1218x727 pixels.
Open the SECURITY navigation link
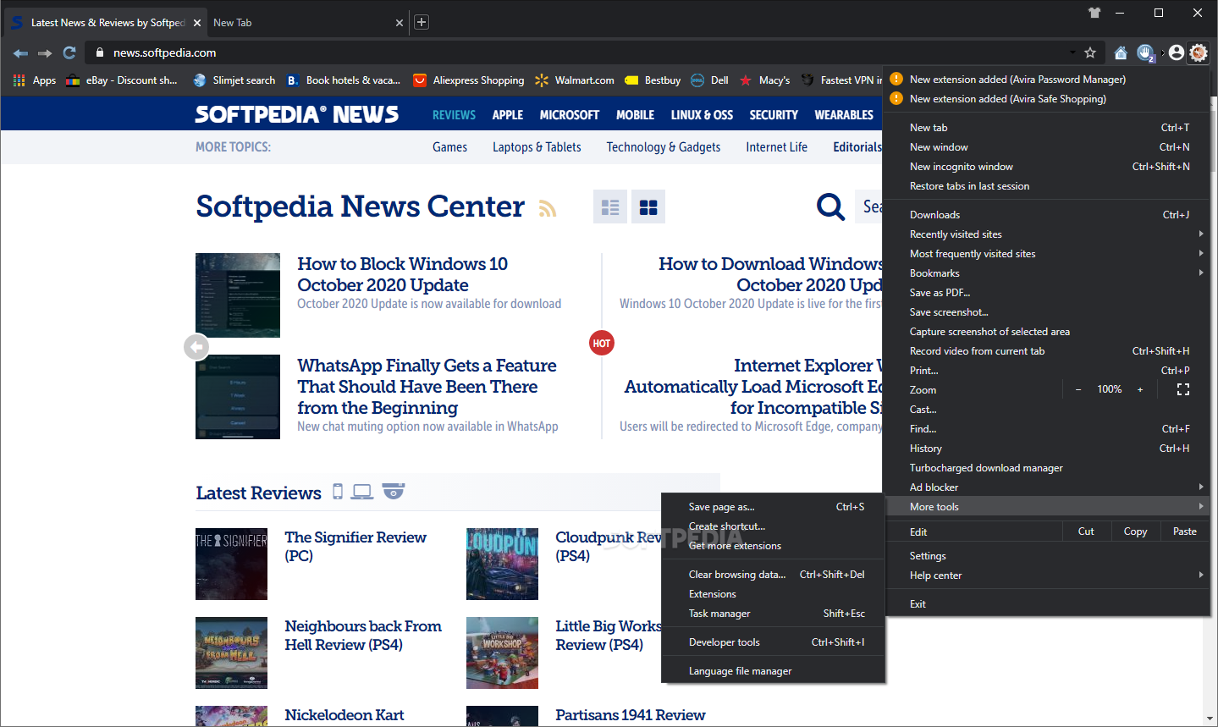774,115
